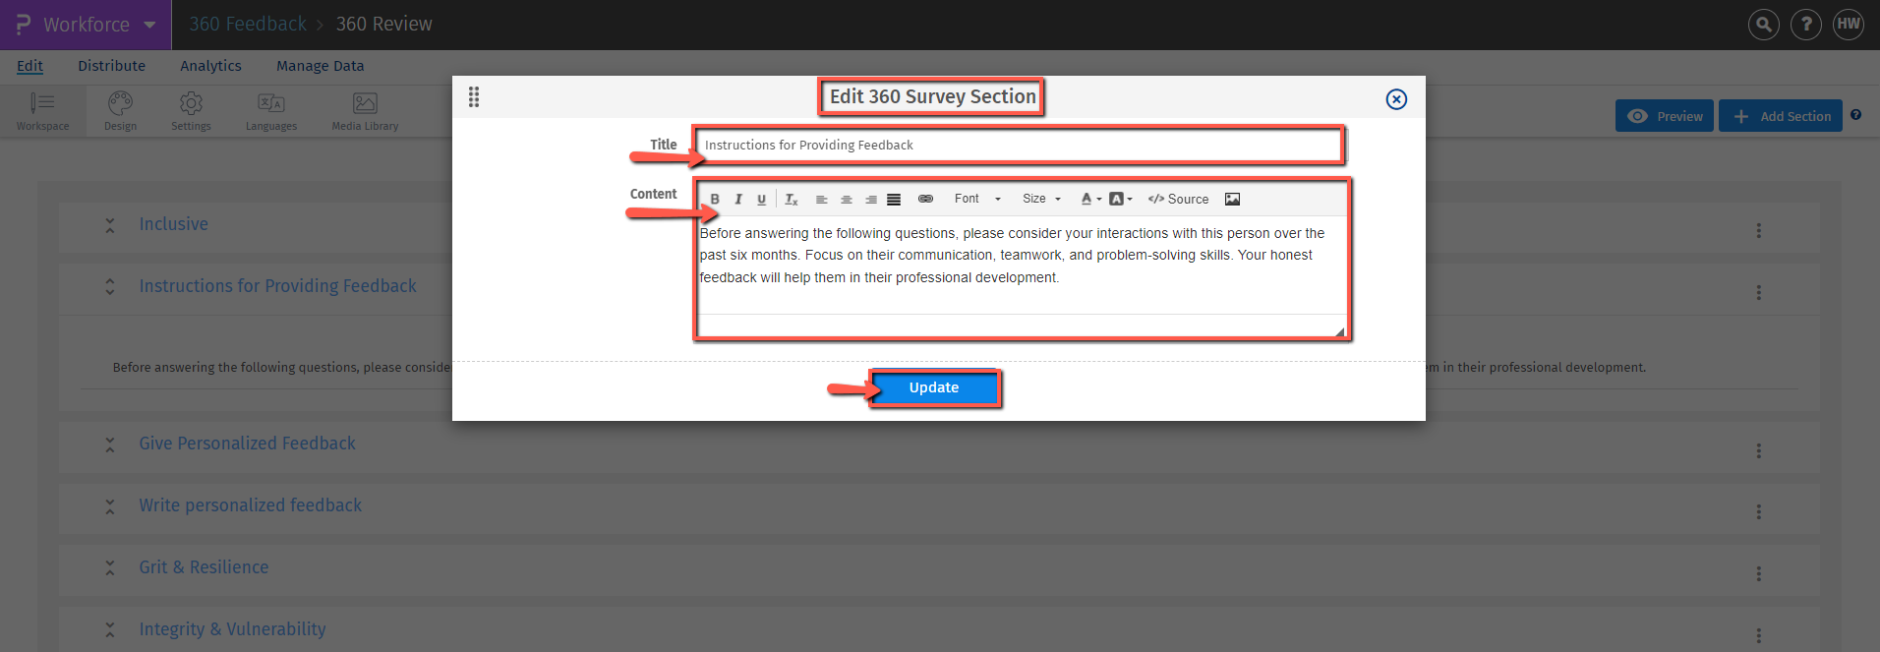Click the editor resize handle corner

coord(1339,331)
